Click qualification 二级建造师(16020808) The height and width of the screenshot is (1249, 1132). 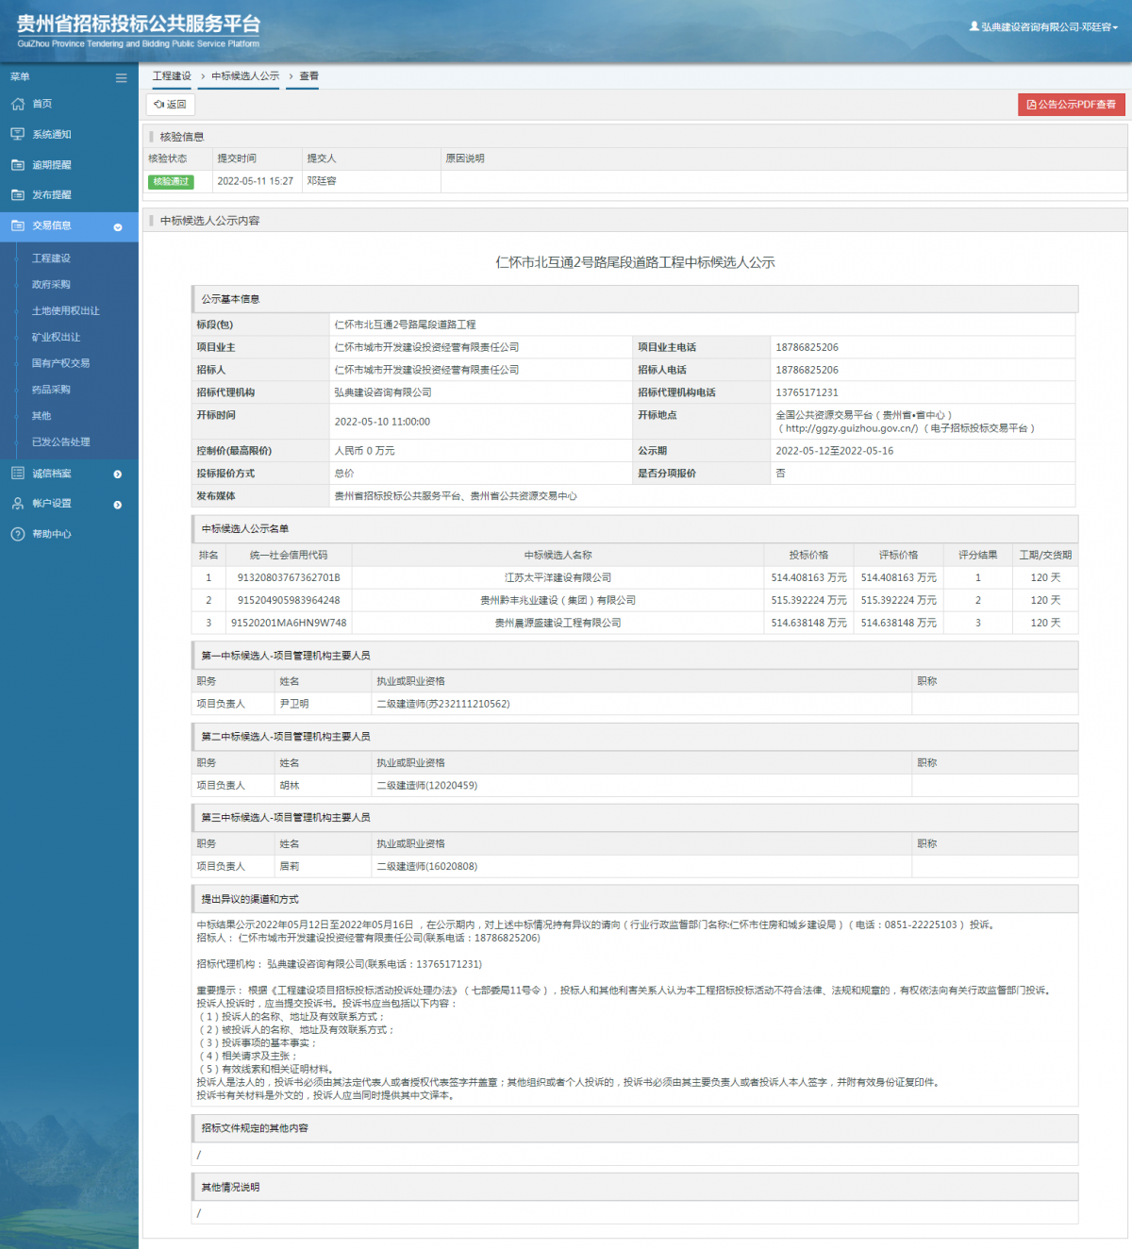point(427,866)
